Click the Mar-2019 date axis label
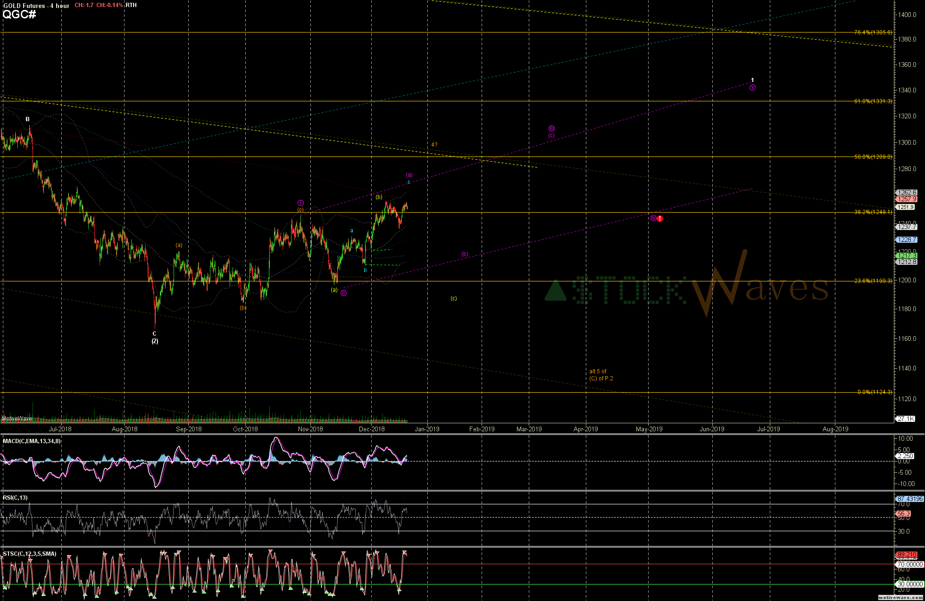925x601 pixels. (529, 429)
